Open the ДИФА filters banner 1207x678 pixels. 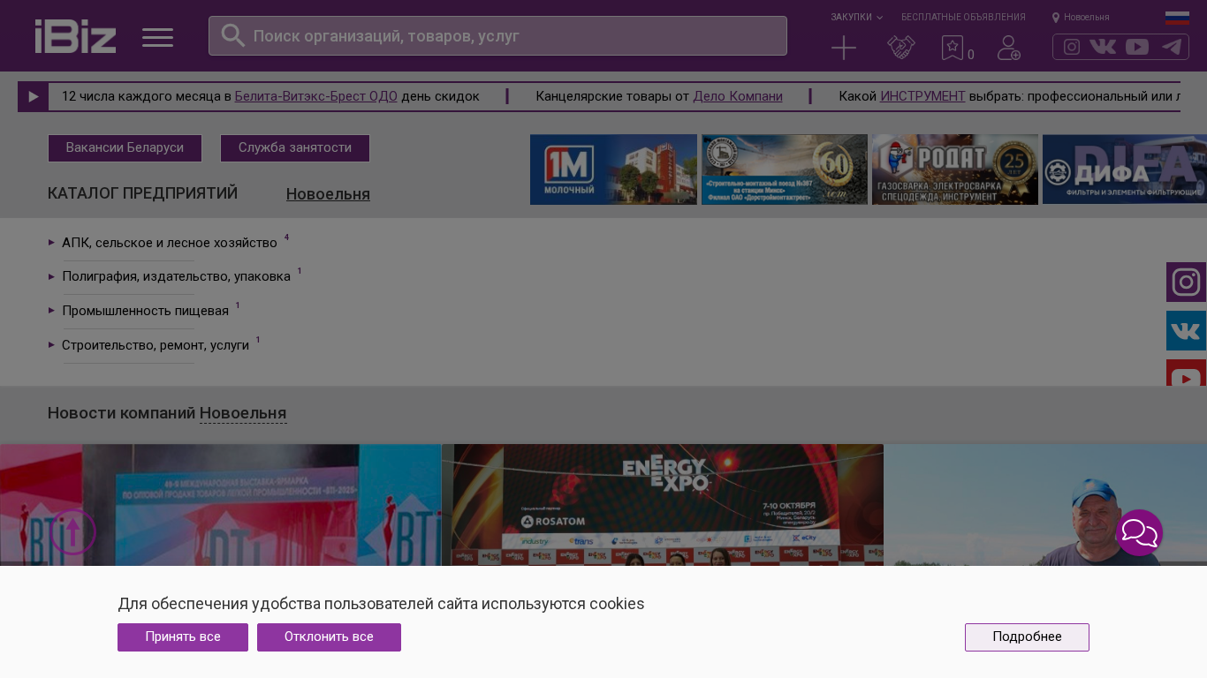1125,169
